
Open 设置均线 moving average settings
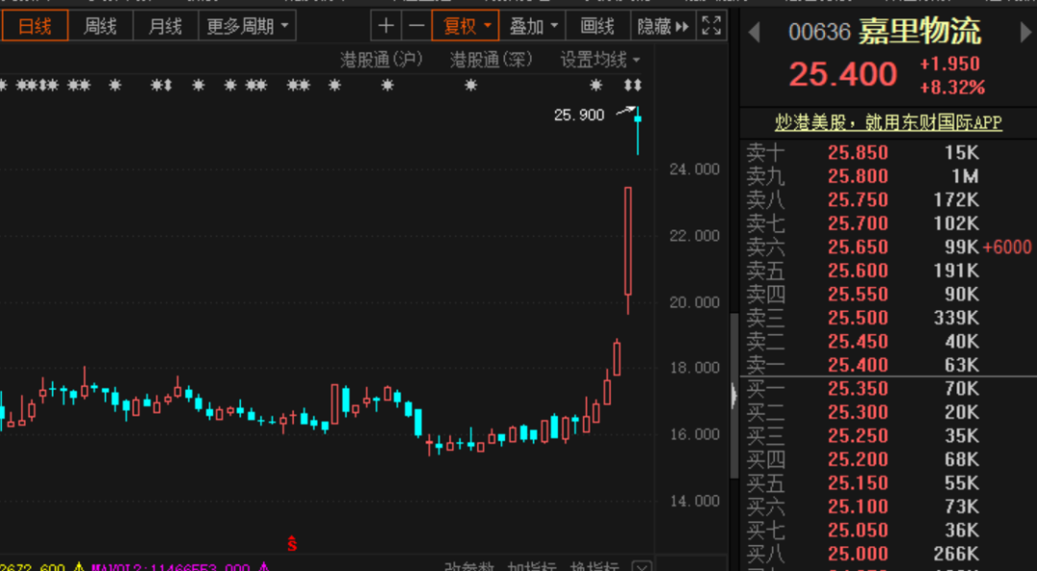(600, 60)
